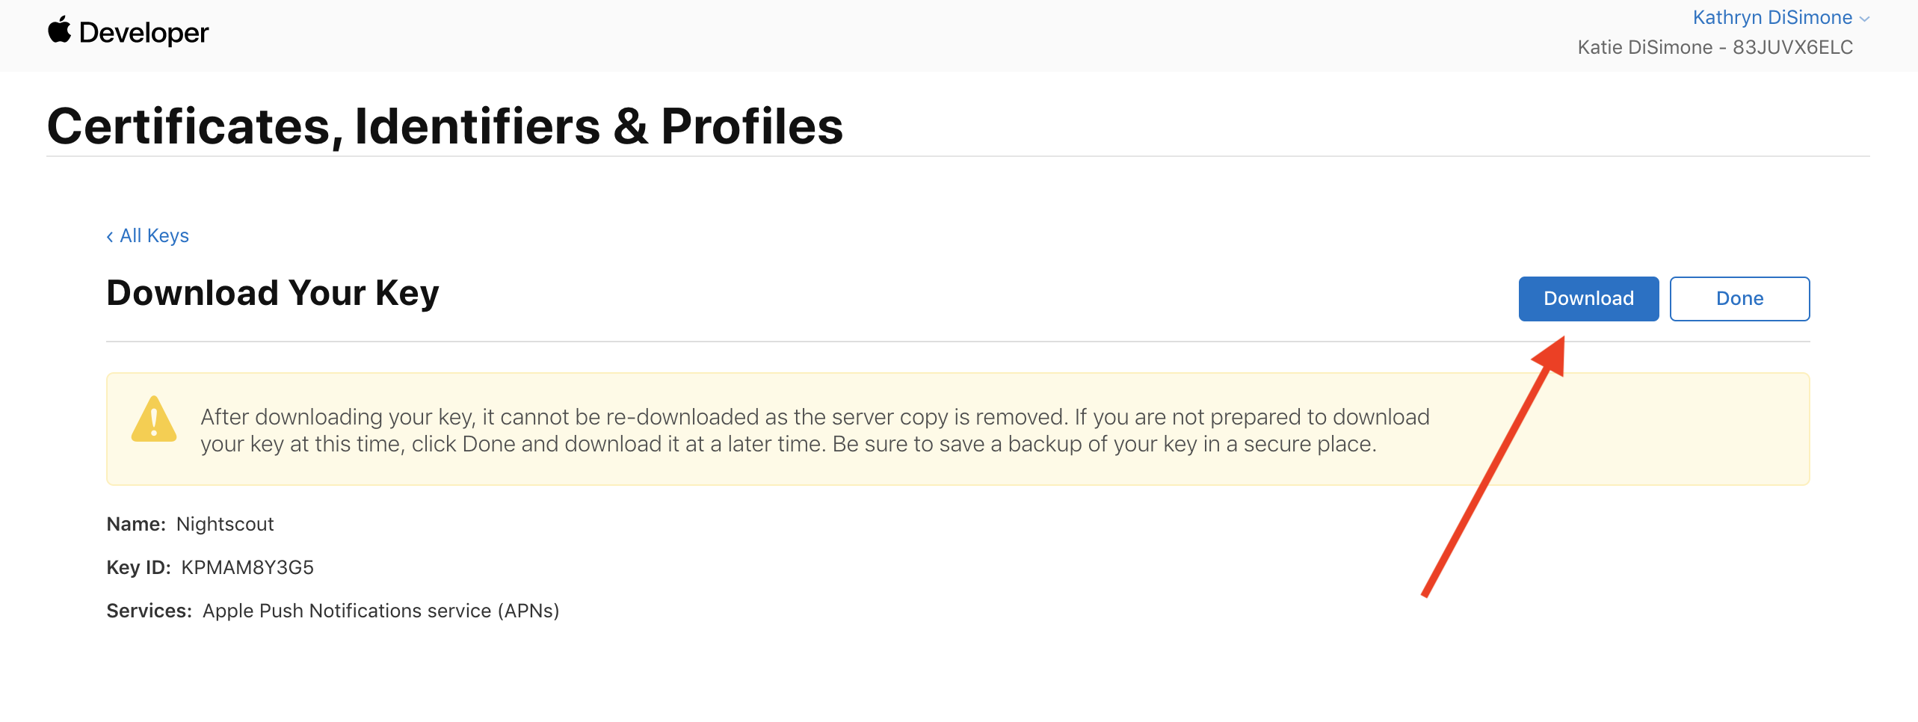1918x722 pixels.
Task: Click the Services label
Action: [149, 611]
